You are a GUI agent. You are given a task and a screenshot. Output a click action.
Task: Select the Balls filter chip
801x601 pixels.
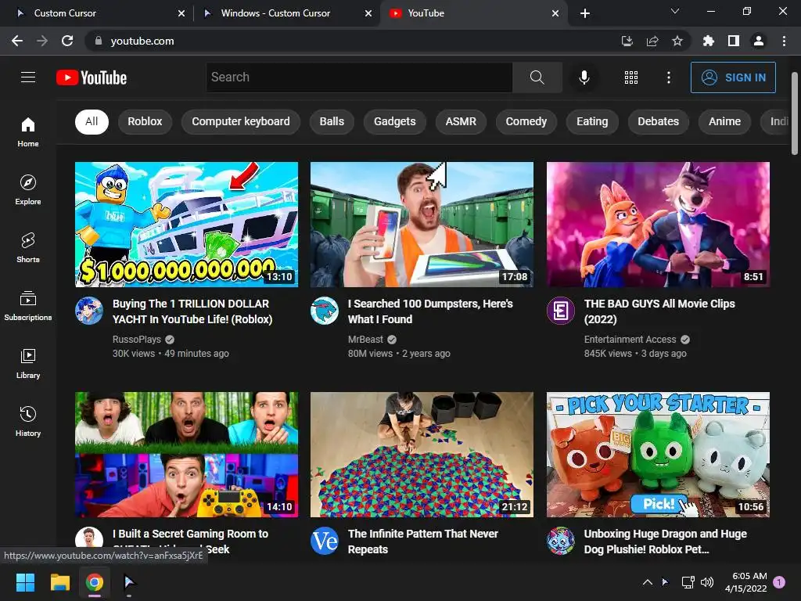pos(332,121)
